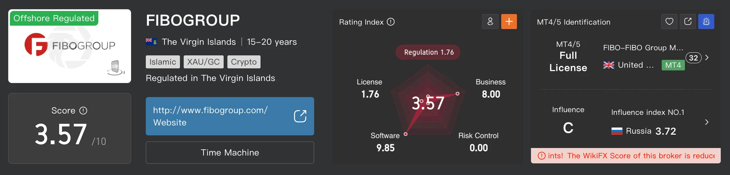Click the VR field survey icon on logo
The height and width of the screenshot is (175, 730).
[x=116, y=68]
